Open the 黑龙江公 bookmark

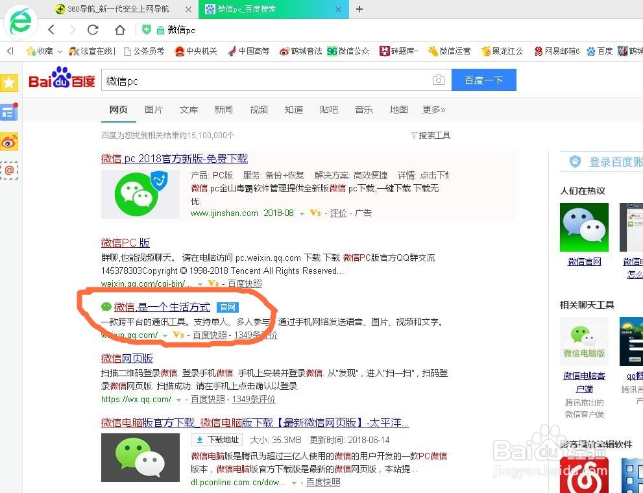(x=502, y=51)
